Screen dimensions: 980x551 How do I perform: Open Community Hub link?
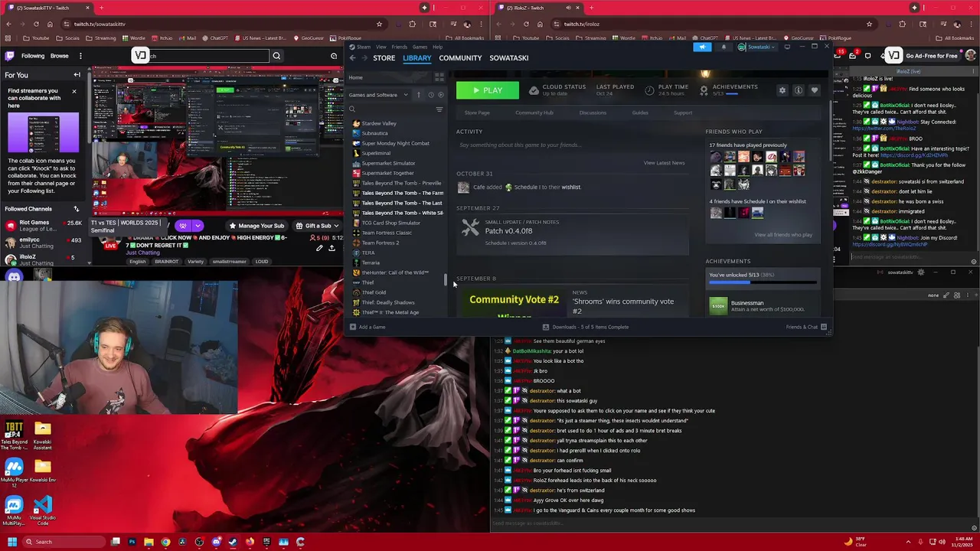coord(534,112)
